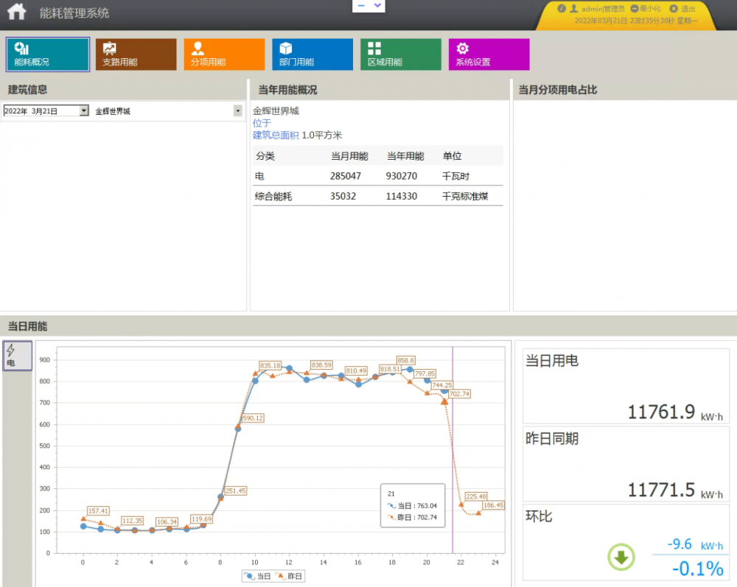Expand the date picker dropdown arrow
Viewport: 737px width, 587px height.
coord(84,111)
